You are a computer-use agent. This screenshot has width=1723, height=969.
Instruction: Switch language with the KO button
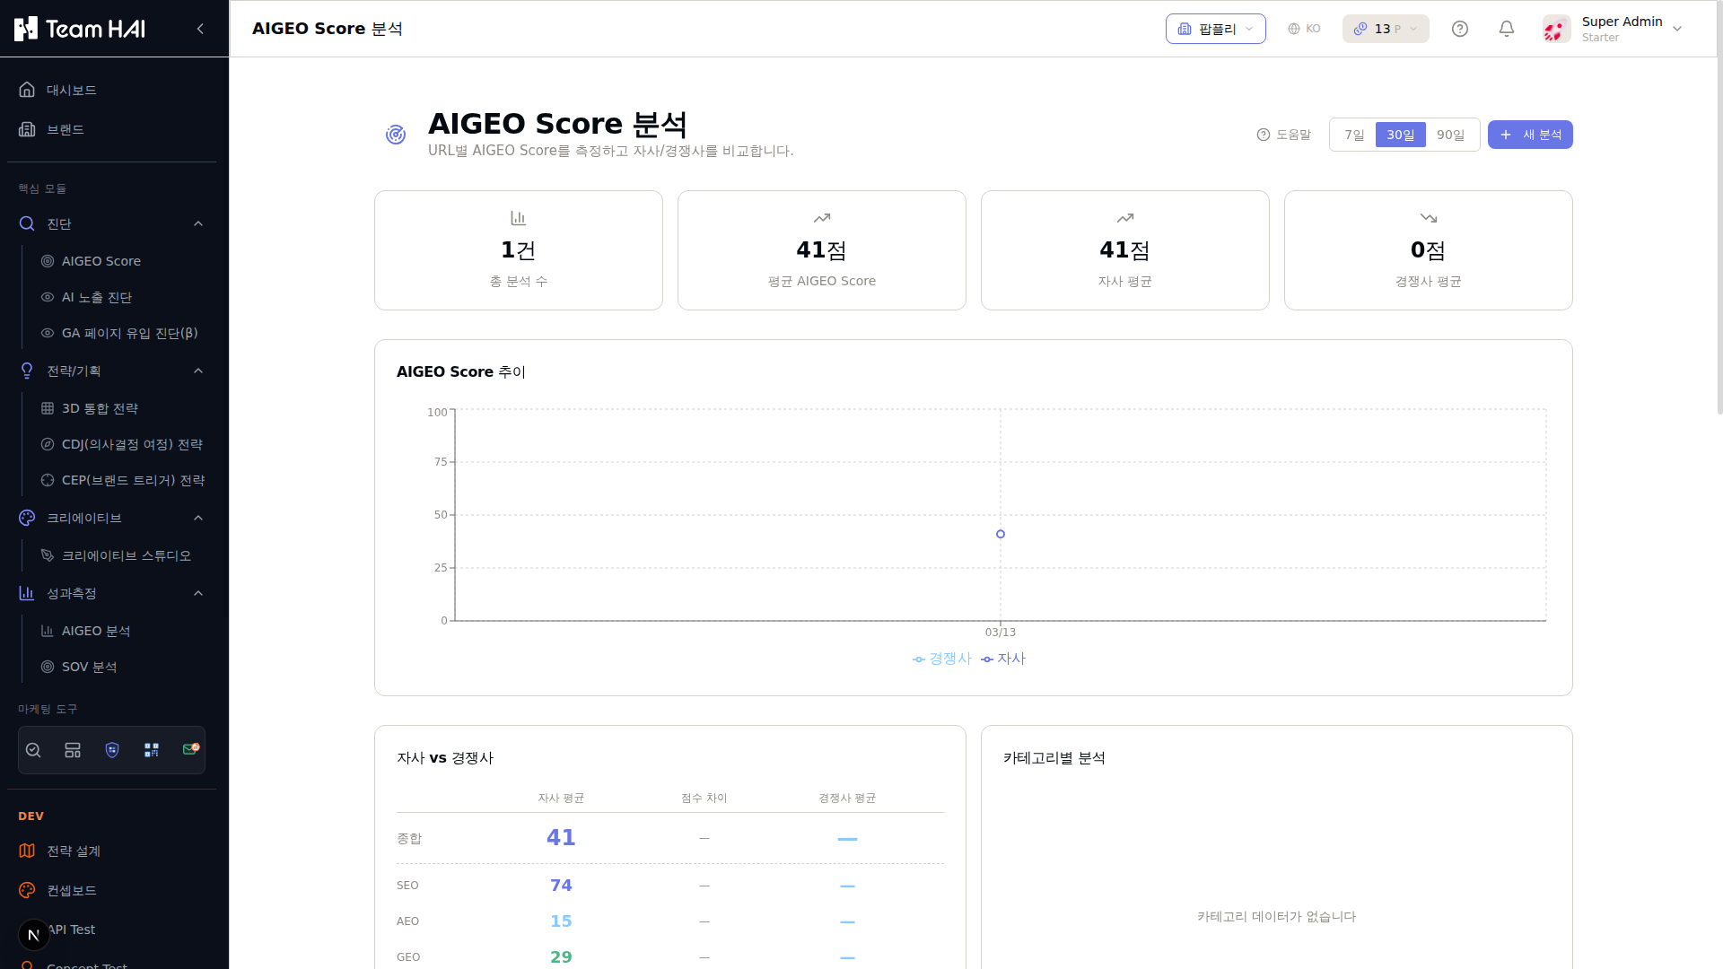(1304, 29)
